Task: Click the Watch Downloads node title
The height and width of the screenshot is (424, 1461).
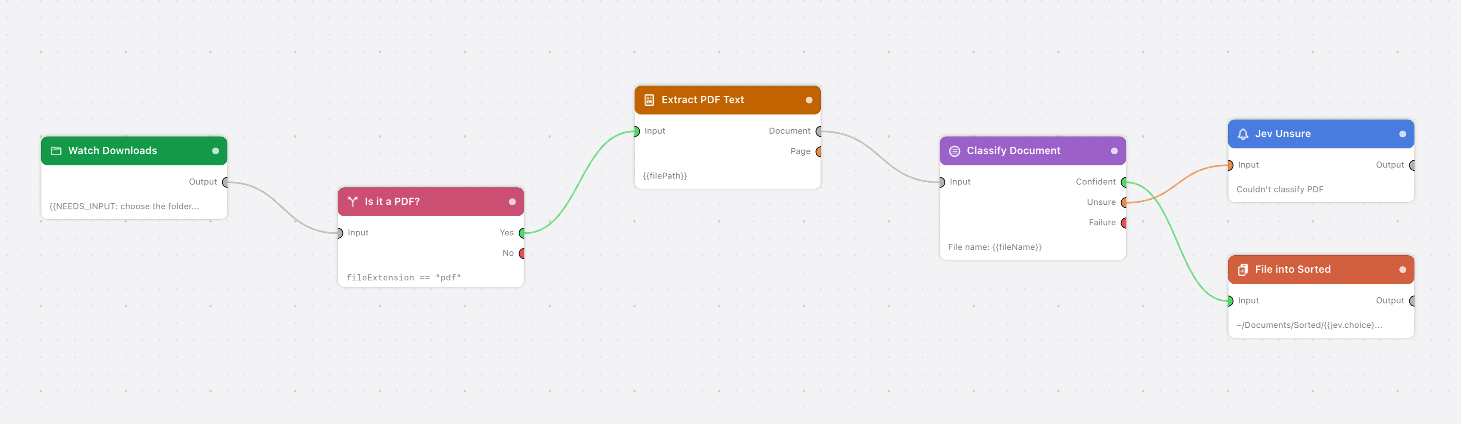Action: tap(112, 151)
